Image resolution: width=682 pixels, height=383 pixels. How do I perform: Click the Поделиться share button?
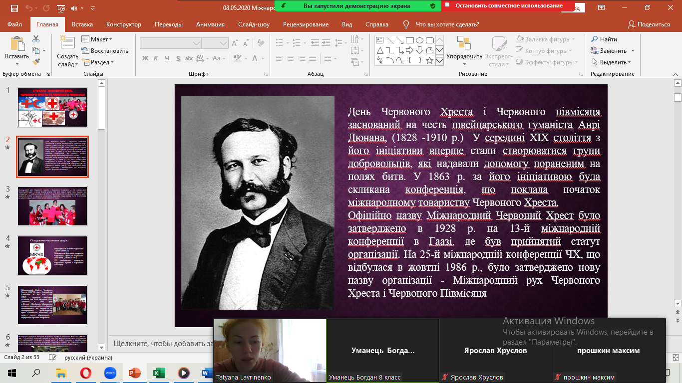click(x=649, y=24)
